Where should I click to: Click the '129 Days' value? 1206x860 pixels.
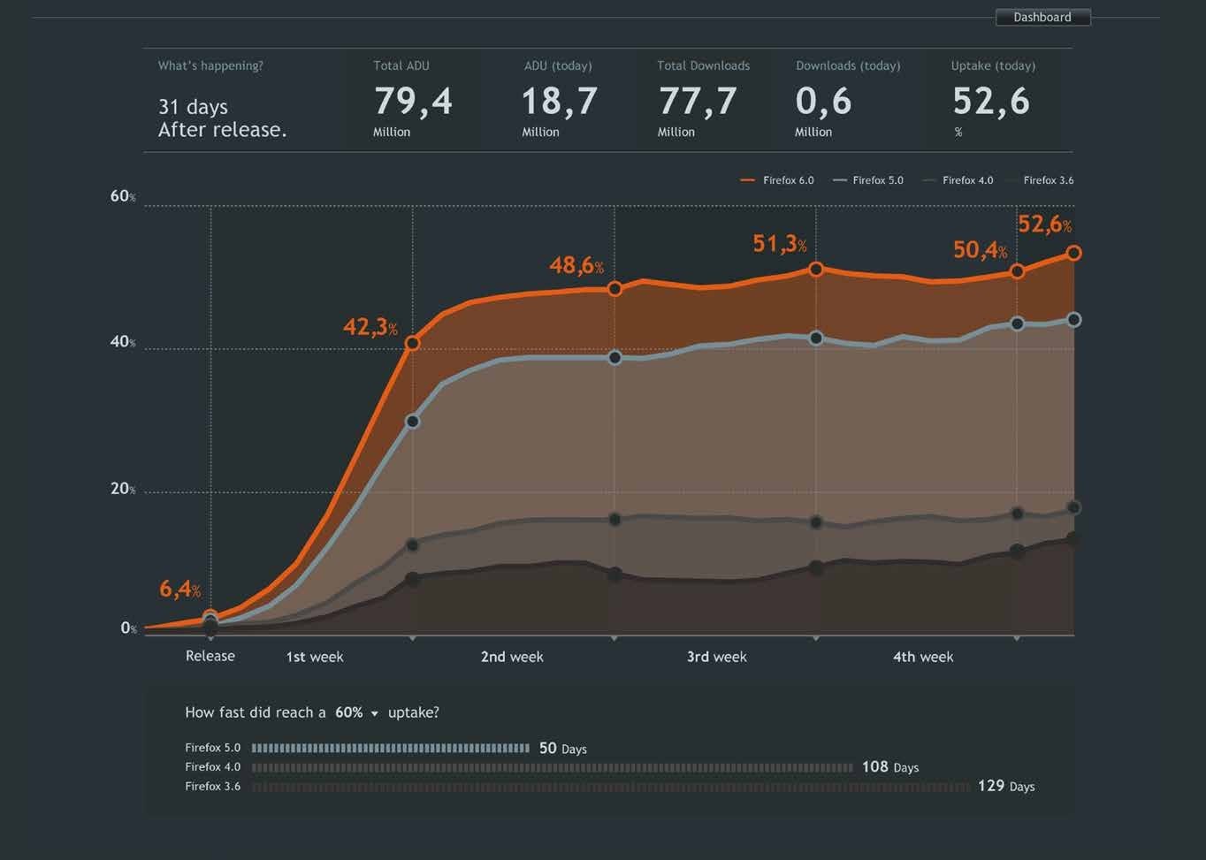coord(1006,786)
